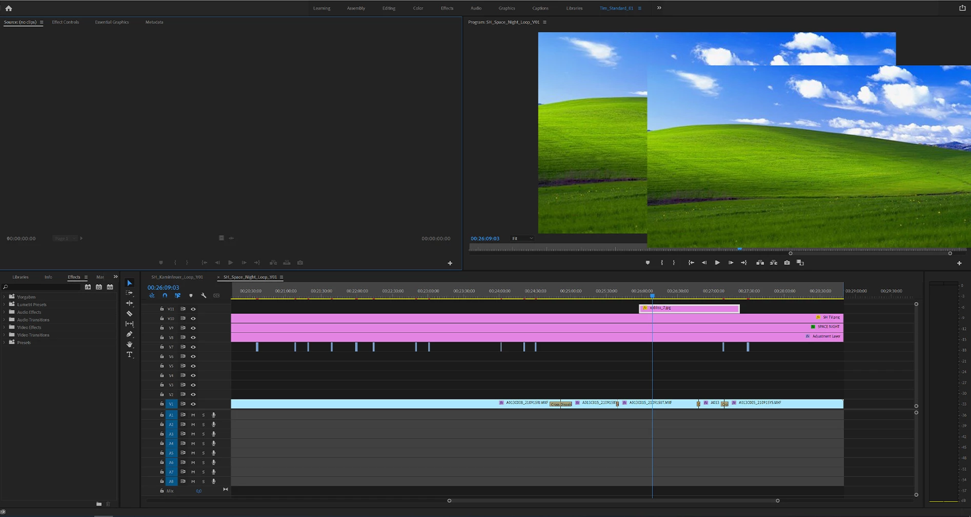Switch to SH_Kaminfeuer_Loop_V01 sequence tab

click(x=177, y=277)
